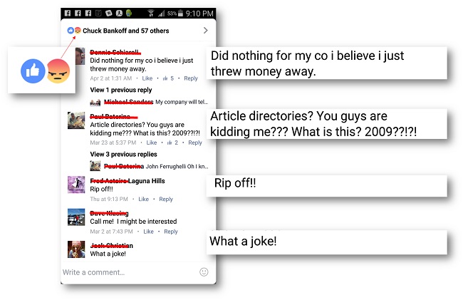Reply to the "Article directories?" comment
The height and width of the screenshot is (300, 463).
coord(195,143)
